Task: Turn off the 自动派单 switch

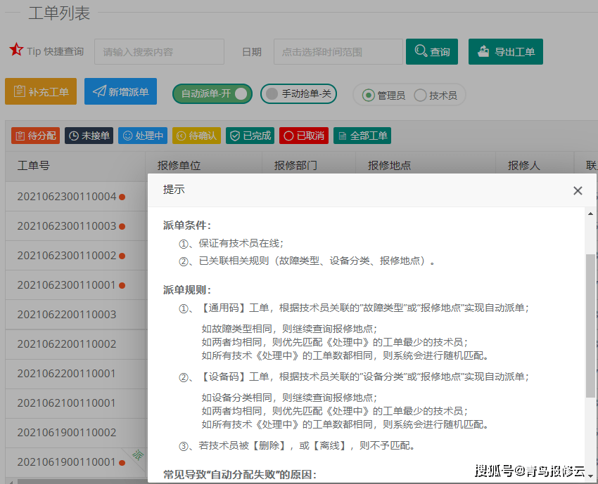Action: 212,92
